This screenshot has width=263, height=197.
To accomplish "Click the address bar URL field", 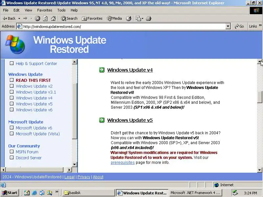I will 124,27.
